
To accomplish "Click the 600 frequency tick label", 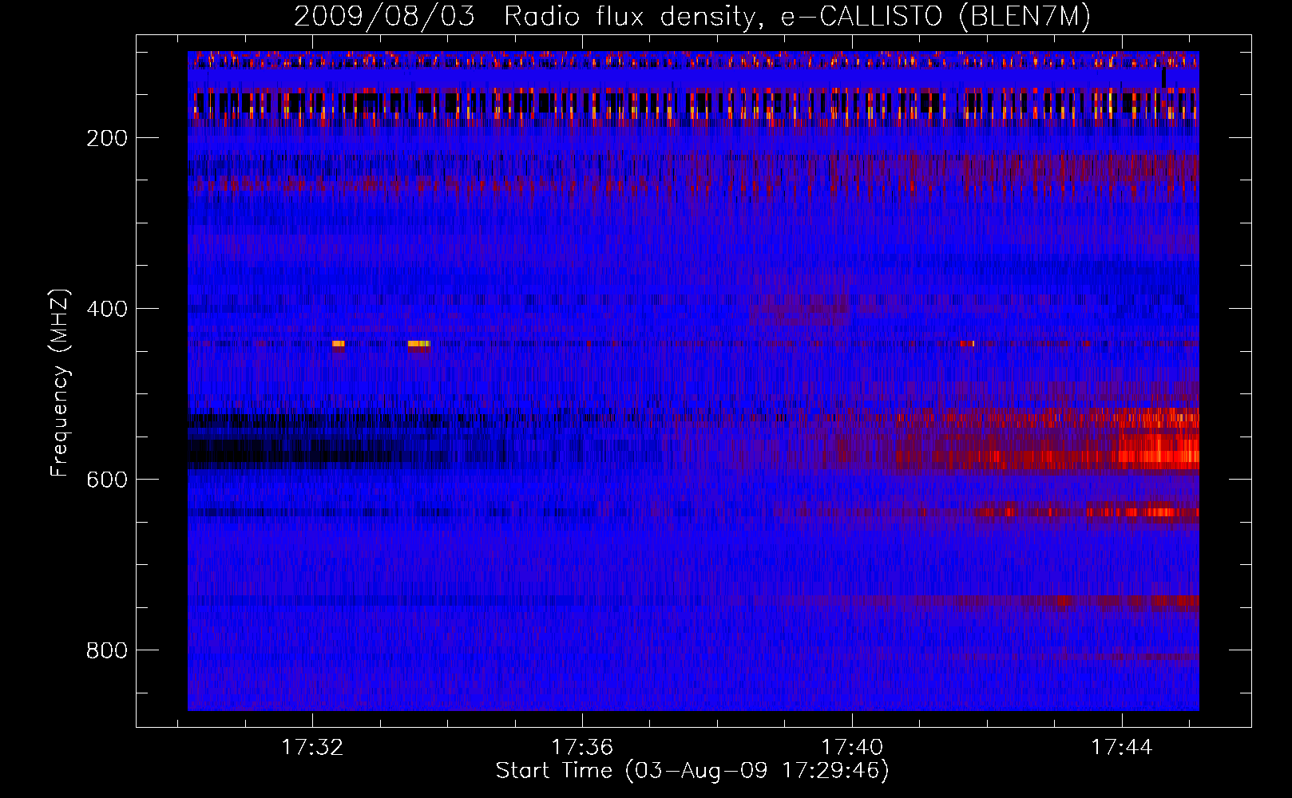I will tap(107, 480).
